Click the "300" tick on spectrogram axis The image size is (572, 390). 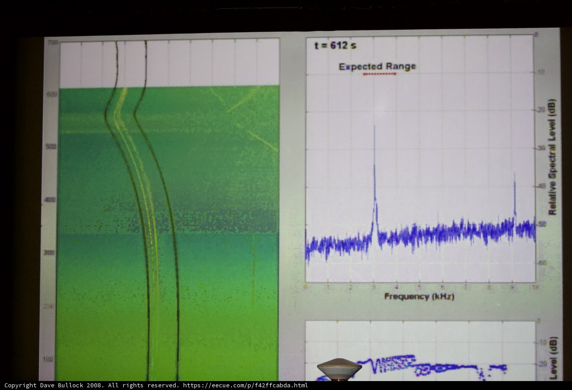50,252
